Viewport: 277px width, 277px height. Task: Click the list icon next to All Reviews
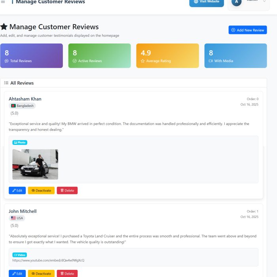click(x=6, y=83)
